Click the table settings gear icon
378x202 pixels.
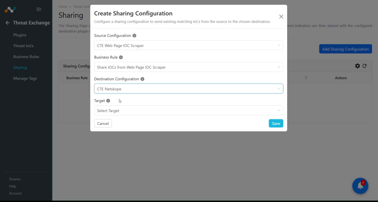357,66
